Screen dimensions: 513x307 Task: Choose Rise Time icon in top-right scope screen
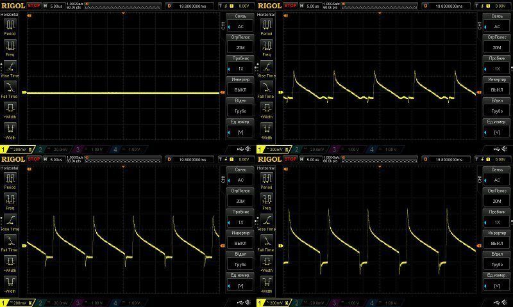point(267,67)
